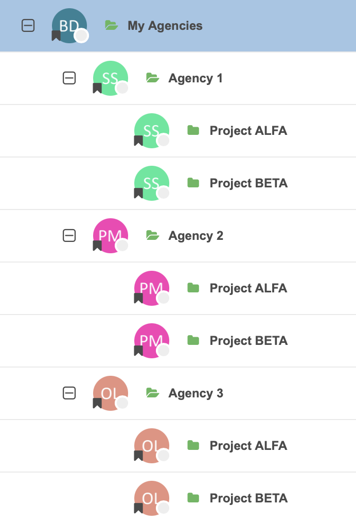Open the Agency 3 label
The width and height of the screenshot is (356, 523).
[x=195, y=393]
